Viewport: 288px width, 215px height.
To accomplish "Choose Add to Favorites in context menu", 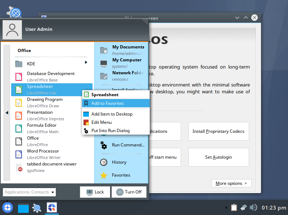I will pos(116,103).
